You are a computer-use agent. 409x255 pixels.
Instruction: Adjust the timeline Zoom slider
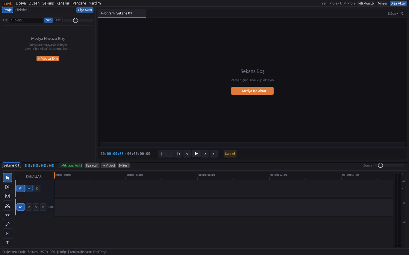389,165
